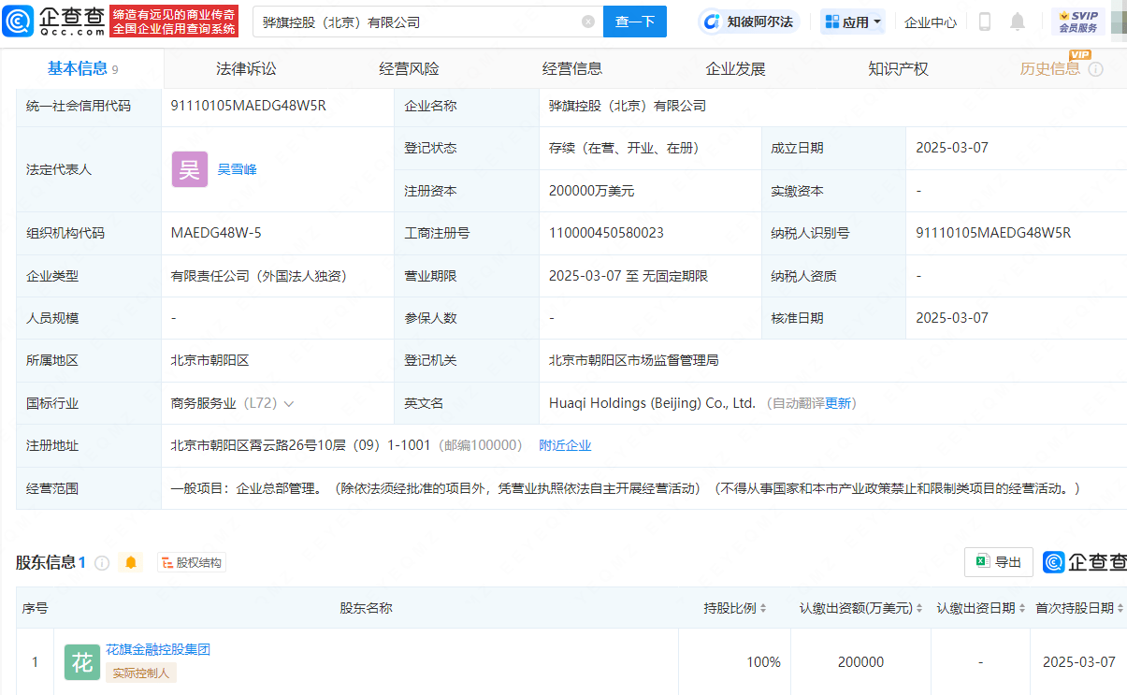The height and width of the screenshot is (695, 1127).
Task: Click the 吴 avatar of legal representative
Action: (x=190, y=169)
